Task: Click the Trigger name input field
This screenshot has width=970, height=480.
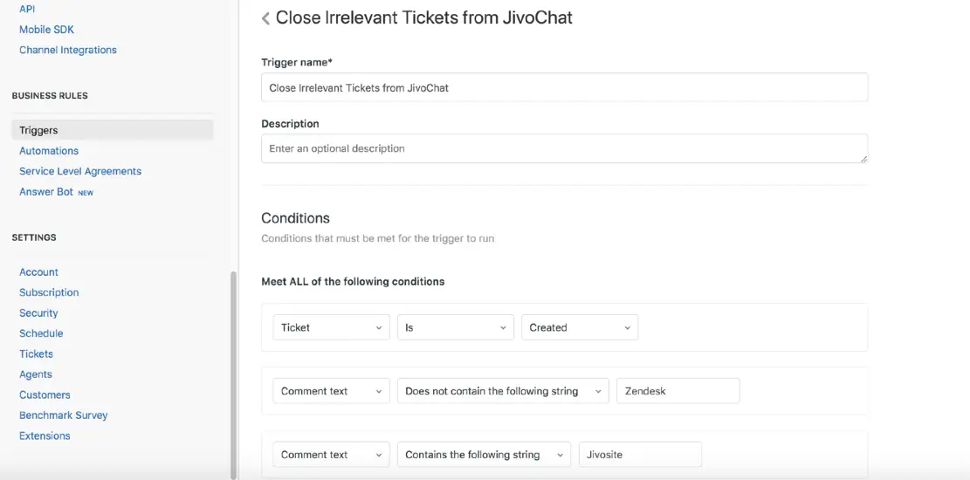Action: 564,87
